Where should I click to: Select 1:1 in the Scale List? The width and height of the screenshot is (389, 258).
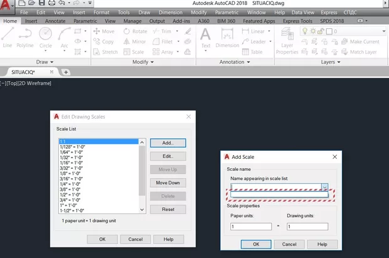(x=99, y=141)
